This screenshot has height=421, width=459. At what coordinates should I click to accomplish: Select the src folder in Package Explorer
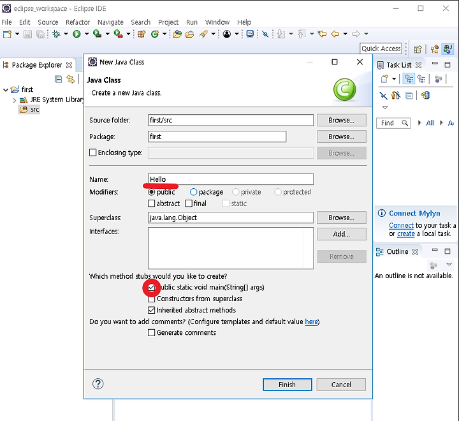tap(29, 110)
